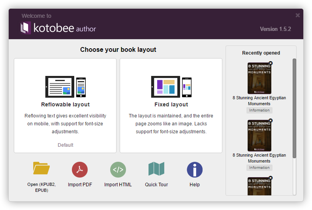Click the 'Default' label in Reflowable card
The width and height of the screenshot is (312, 210).
66,145
